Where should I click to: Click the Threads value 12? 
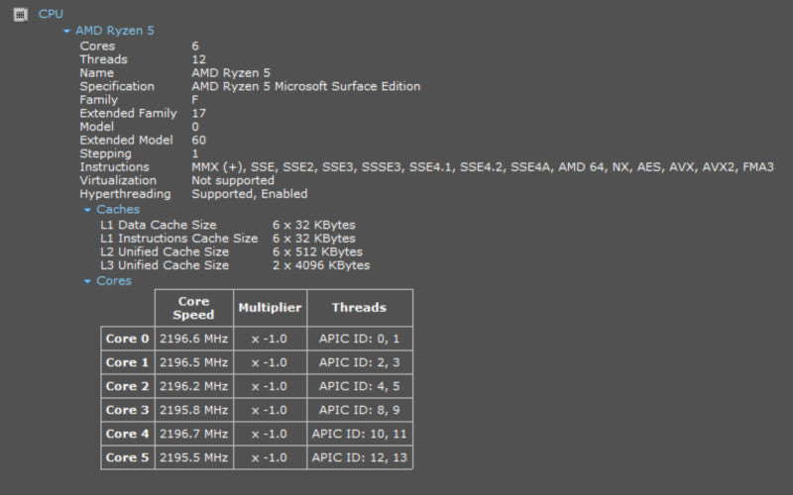(x=199, y=59)
